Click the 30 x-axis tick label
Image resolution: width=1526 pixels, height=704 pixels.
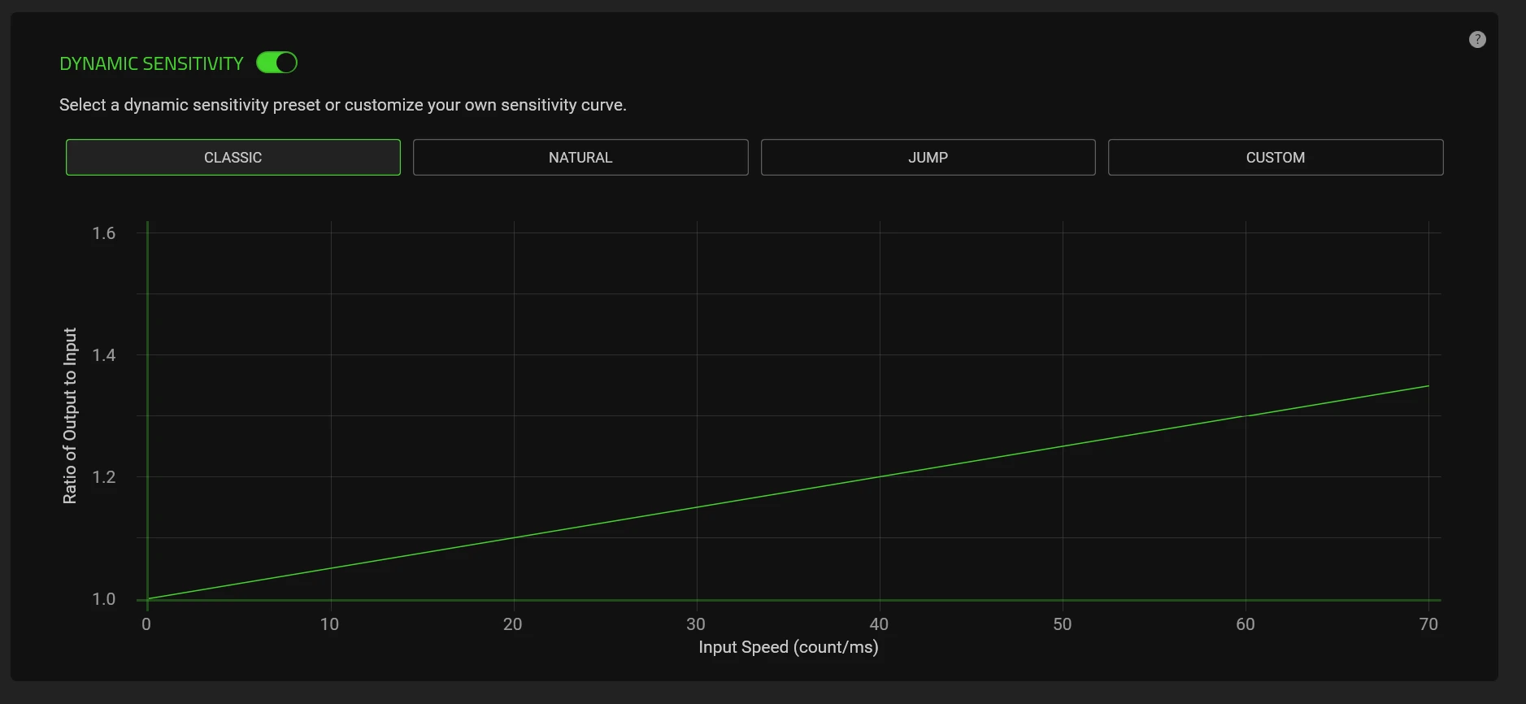click(696, 624)
